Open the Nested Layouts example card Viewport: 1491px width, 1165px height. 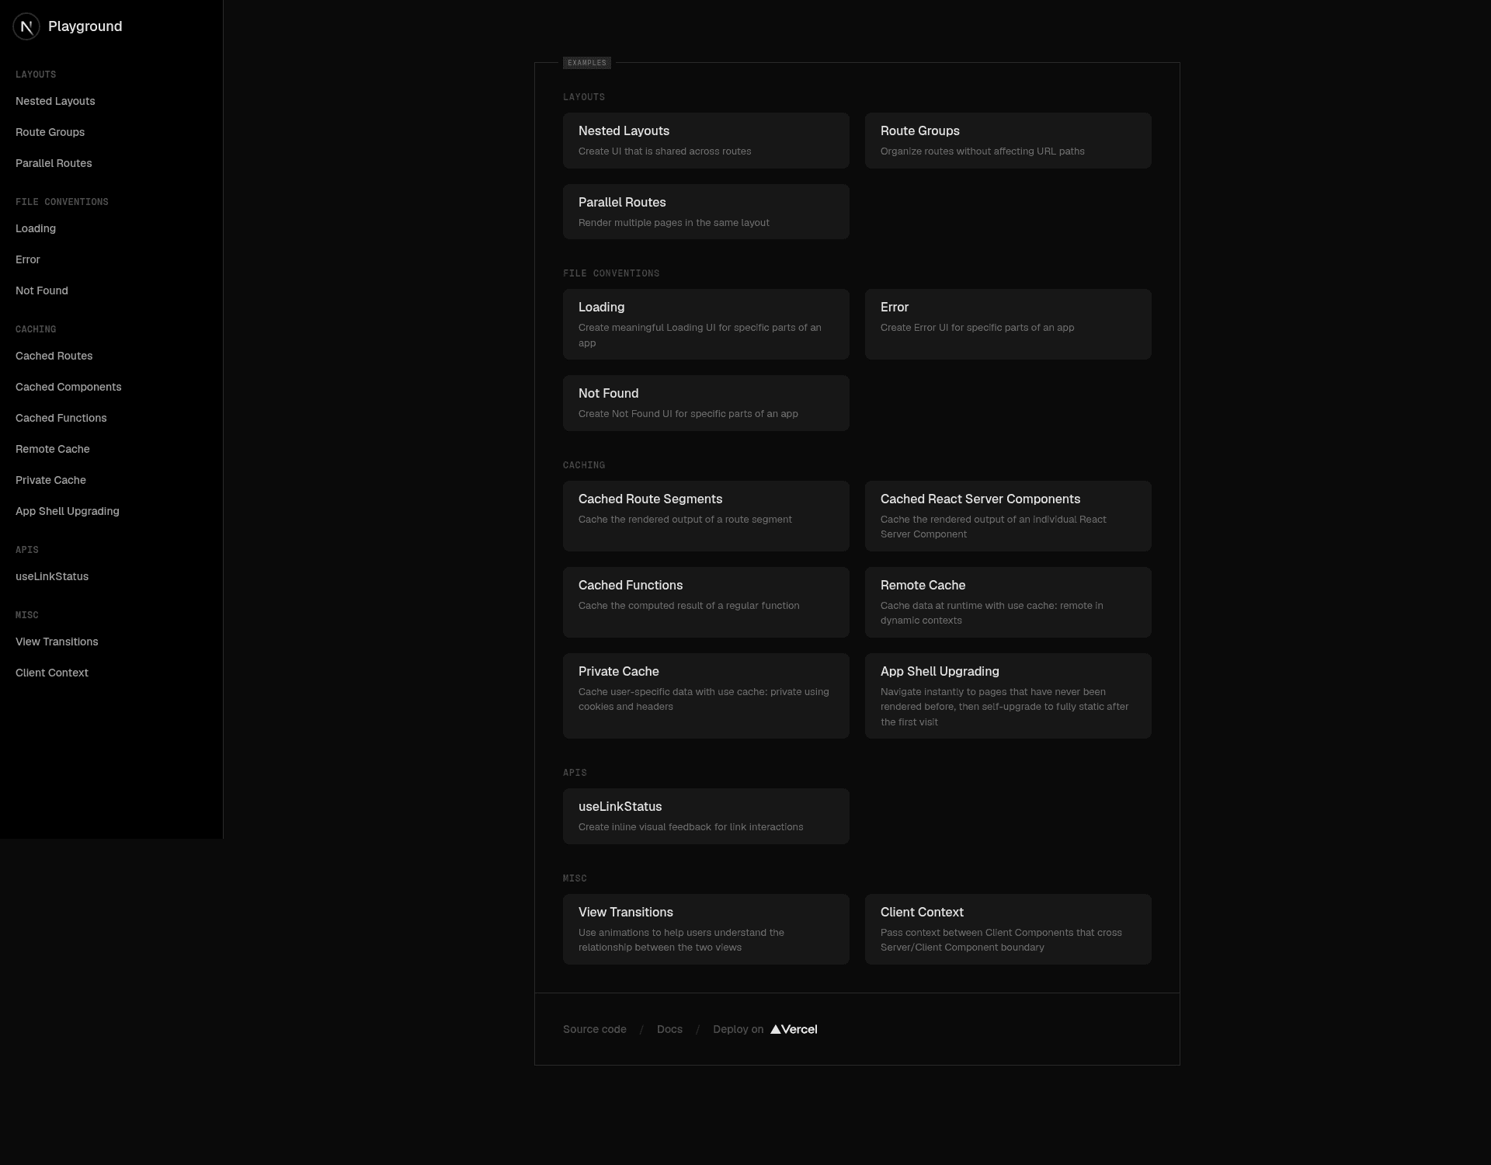click(706, 141)
